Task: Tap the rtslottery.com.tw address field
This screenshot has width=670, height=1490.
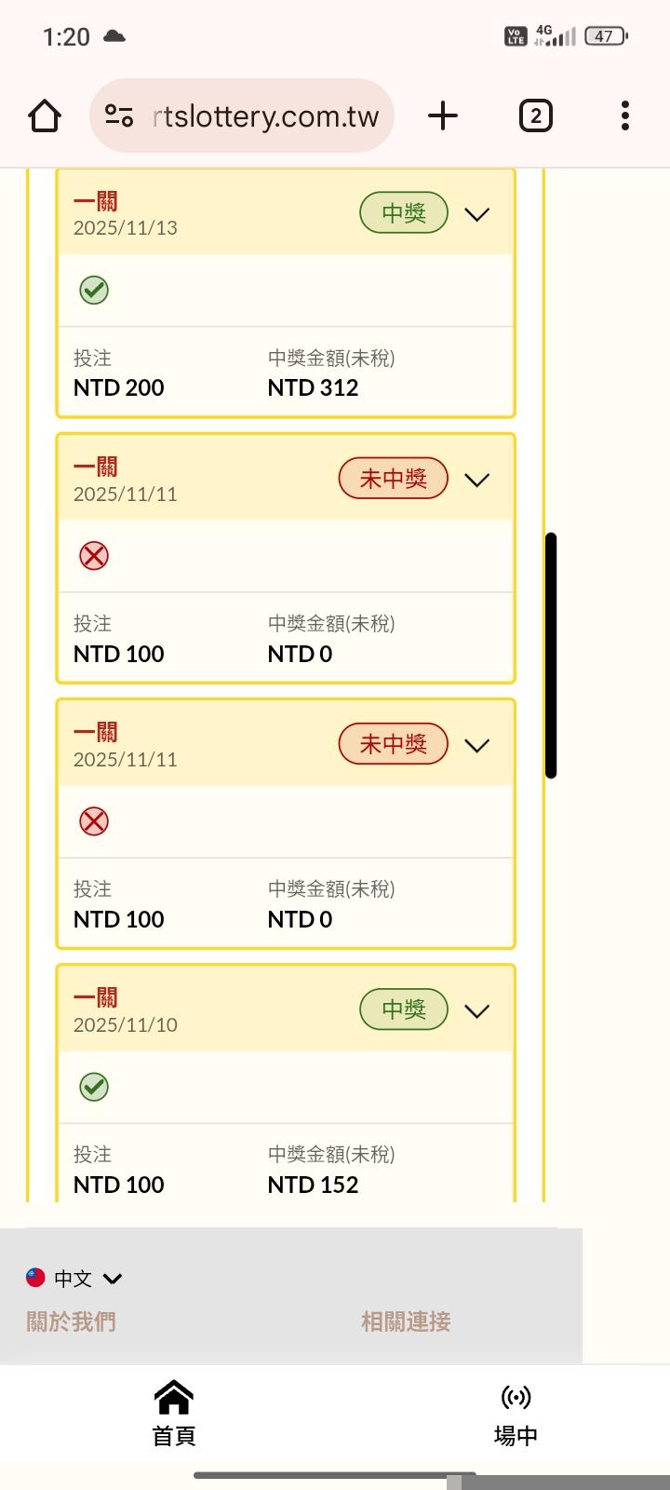Action: tap(265, 116)
